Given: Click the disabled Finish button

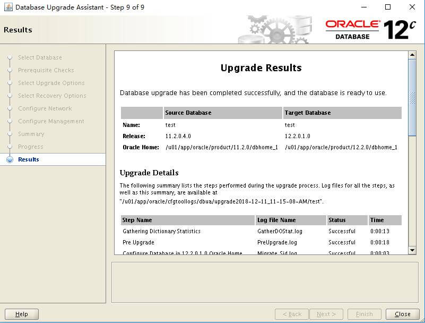Looking at the screenshot, I should 365,314.
